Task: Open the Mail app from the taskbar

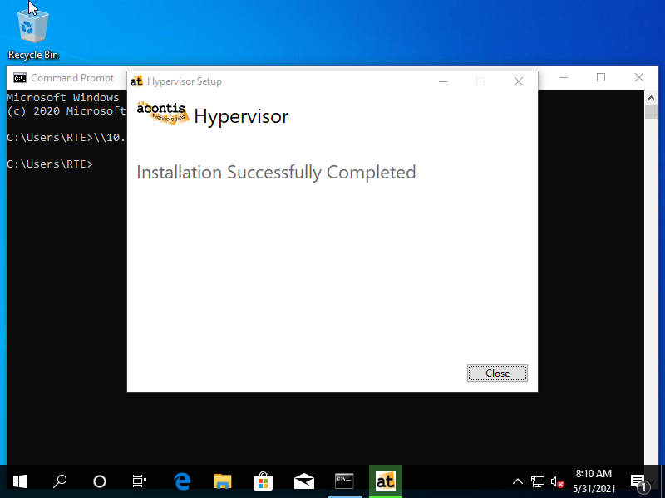Action: click(x=303, y=481)
